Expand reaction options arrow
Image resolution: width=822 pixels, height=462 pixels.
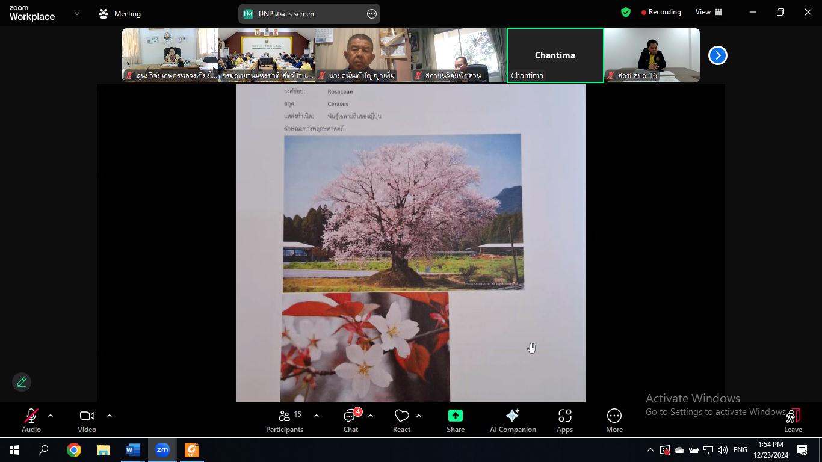(x=419, y=416)
